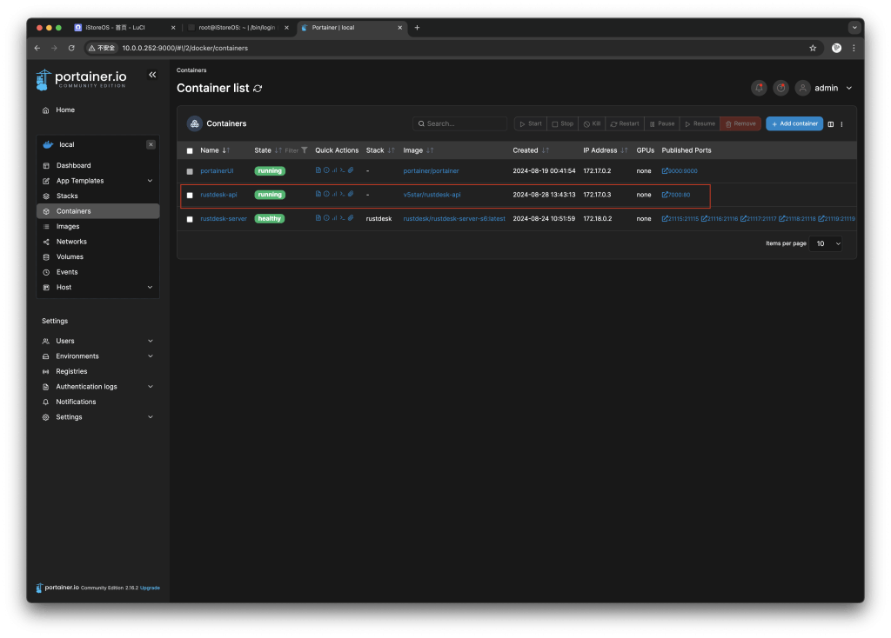891x638 pixels.
Task: Tick the checkbox for rustdesk-api container
Action: coord(190,195)
